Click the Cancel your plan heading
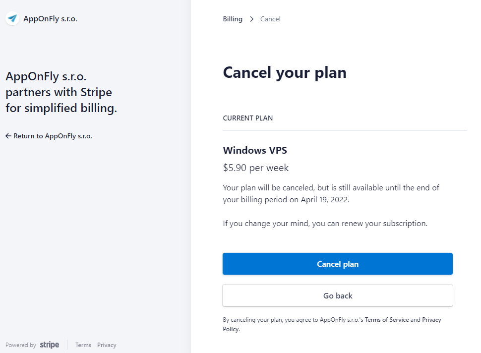This screenshot has width=481, height=353. pyautogui.click(x=285, y=73)
